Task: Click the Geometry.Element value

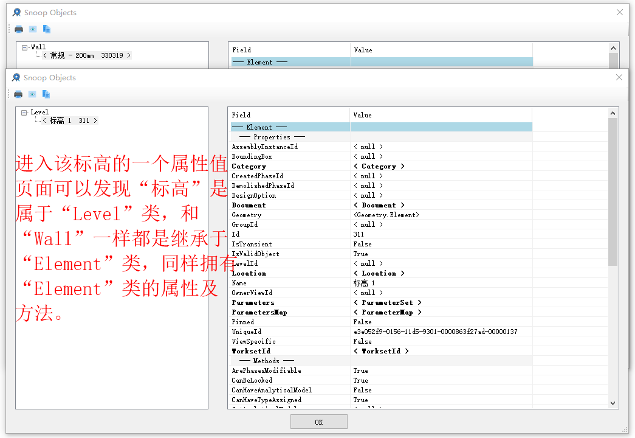Action: (386, 215)
